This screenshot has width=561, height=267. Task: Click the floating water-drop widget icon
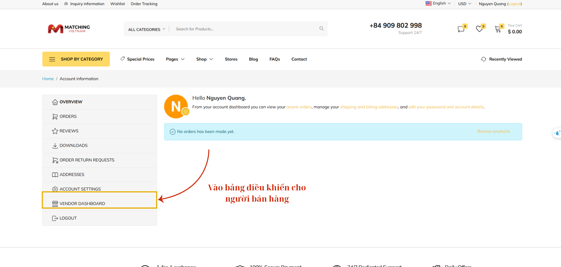click(x=557, y=133)
